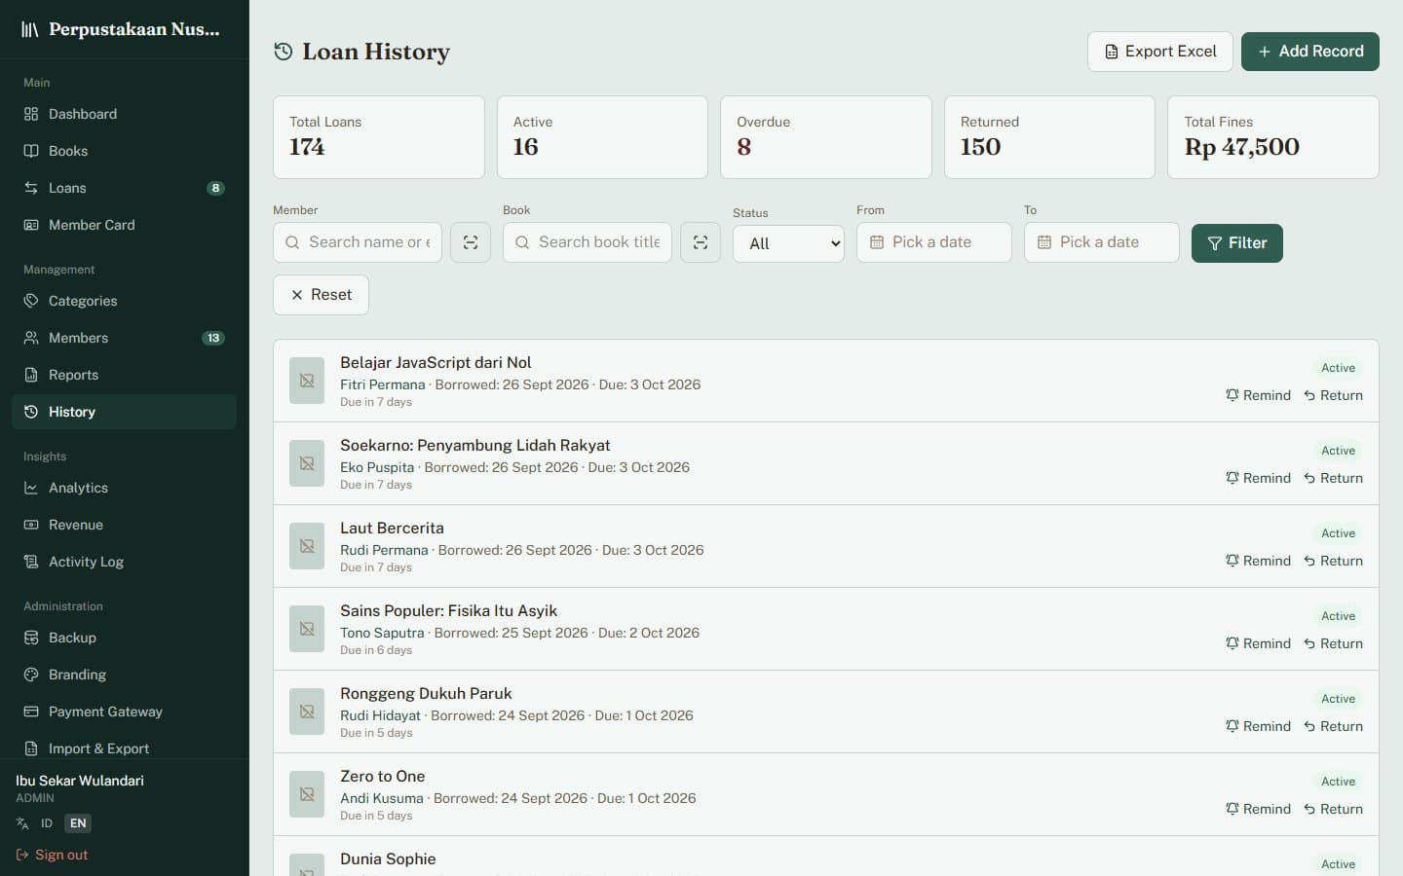This screenshot has height=876, width=1403.
Task: Open Payment Gateway settings
Action: pos(124,712)
